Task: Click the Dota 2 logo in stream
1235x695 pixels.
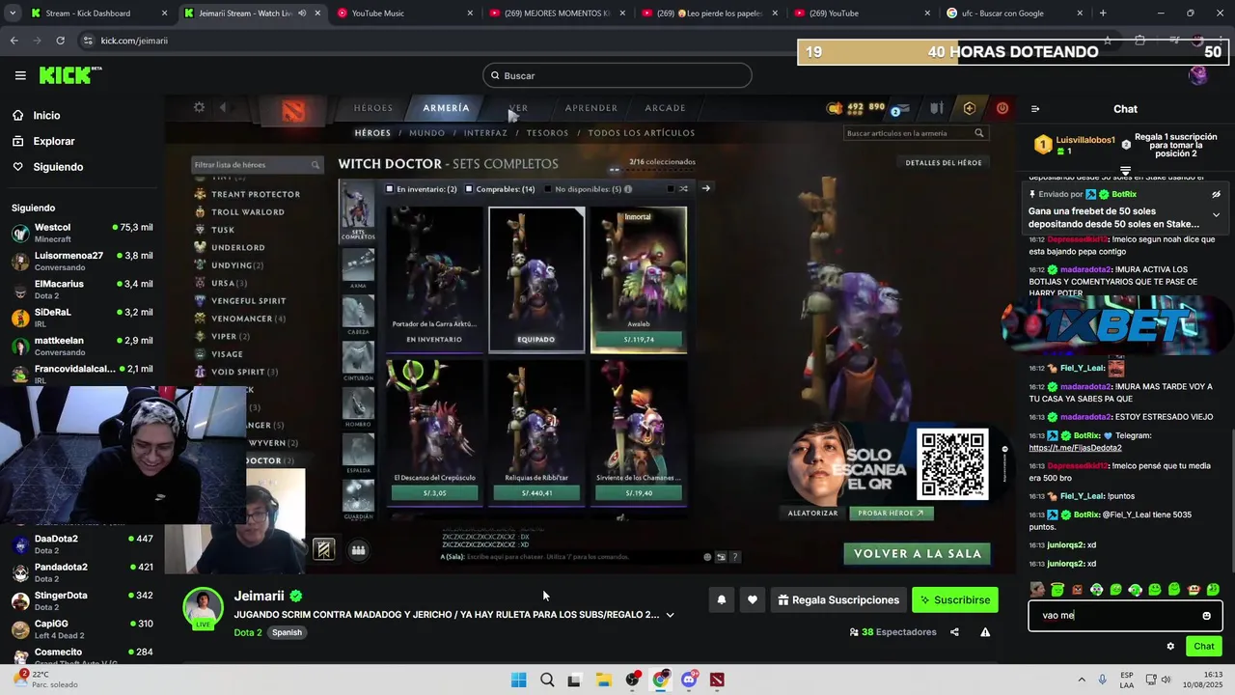Action: coord(293,111)
